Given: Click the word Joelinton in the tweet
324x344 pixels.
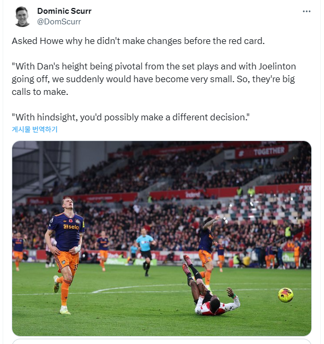Looking at the screenshot, I should pyautogui.click(x=277, y=66).
